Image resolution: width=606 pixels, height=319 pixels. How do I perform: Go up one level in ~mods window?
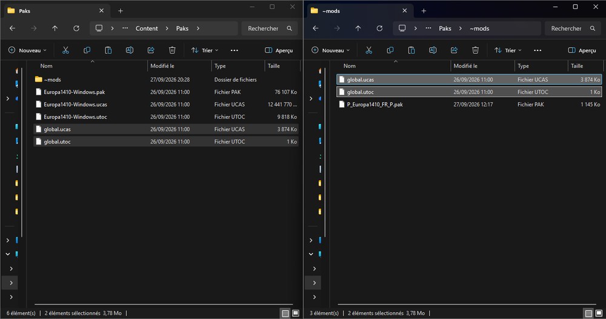click(x=358, y=28)
